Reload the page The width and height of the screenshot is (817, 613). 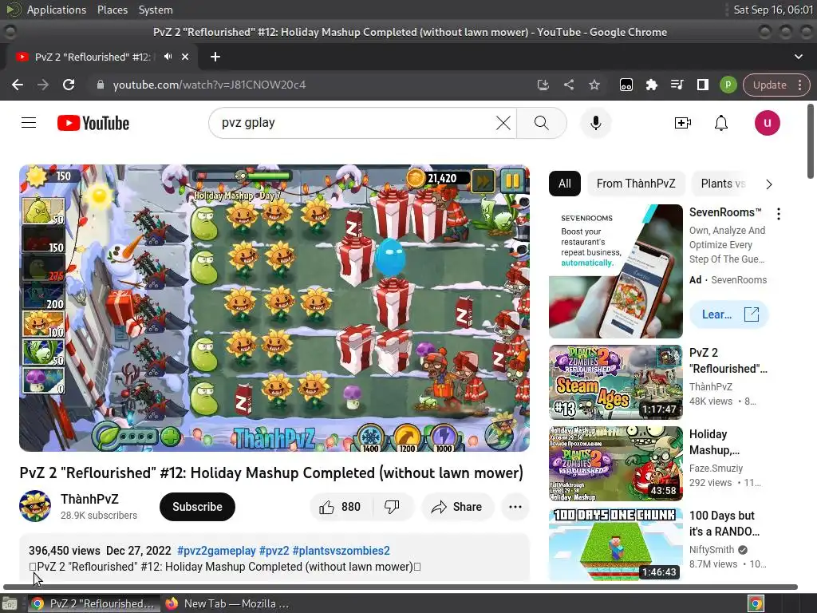tap(69, 85)
